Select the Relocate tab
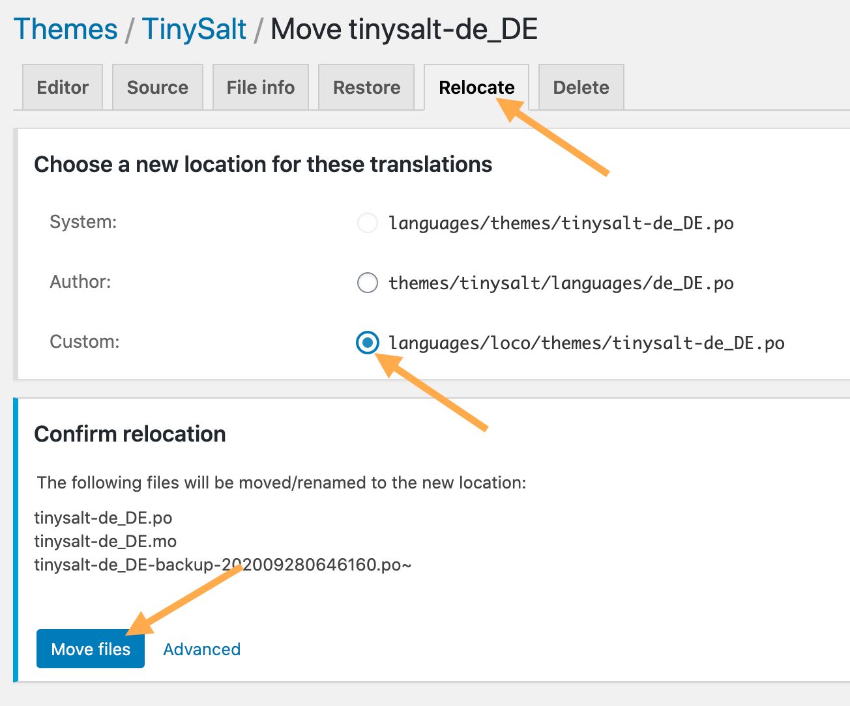Viewport: 850px width, 706px height. [x=476, y=87]
